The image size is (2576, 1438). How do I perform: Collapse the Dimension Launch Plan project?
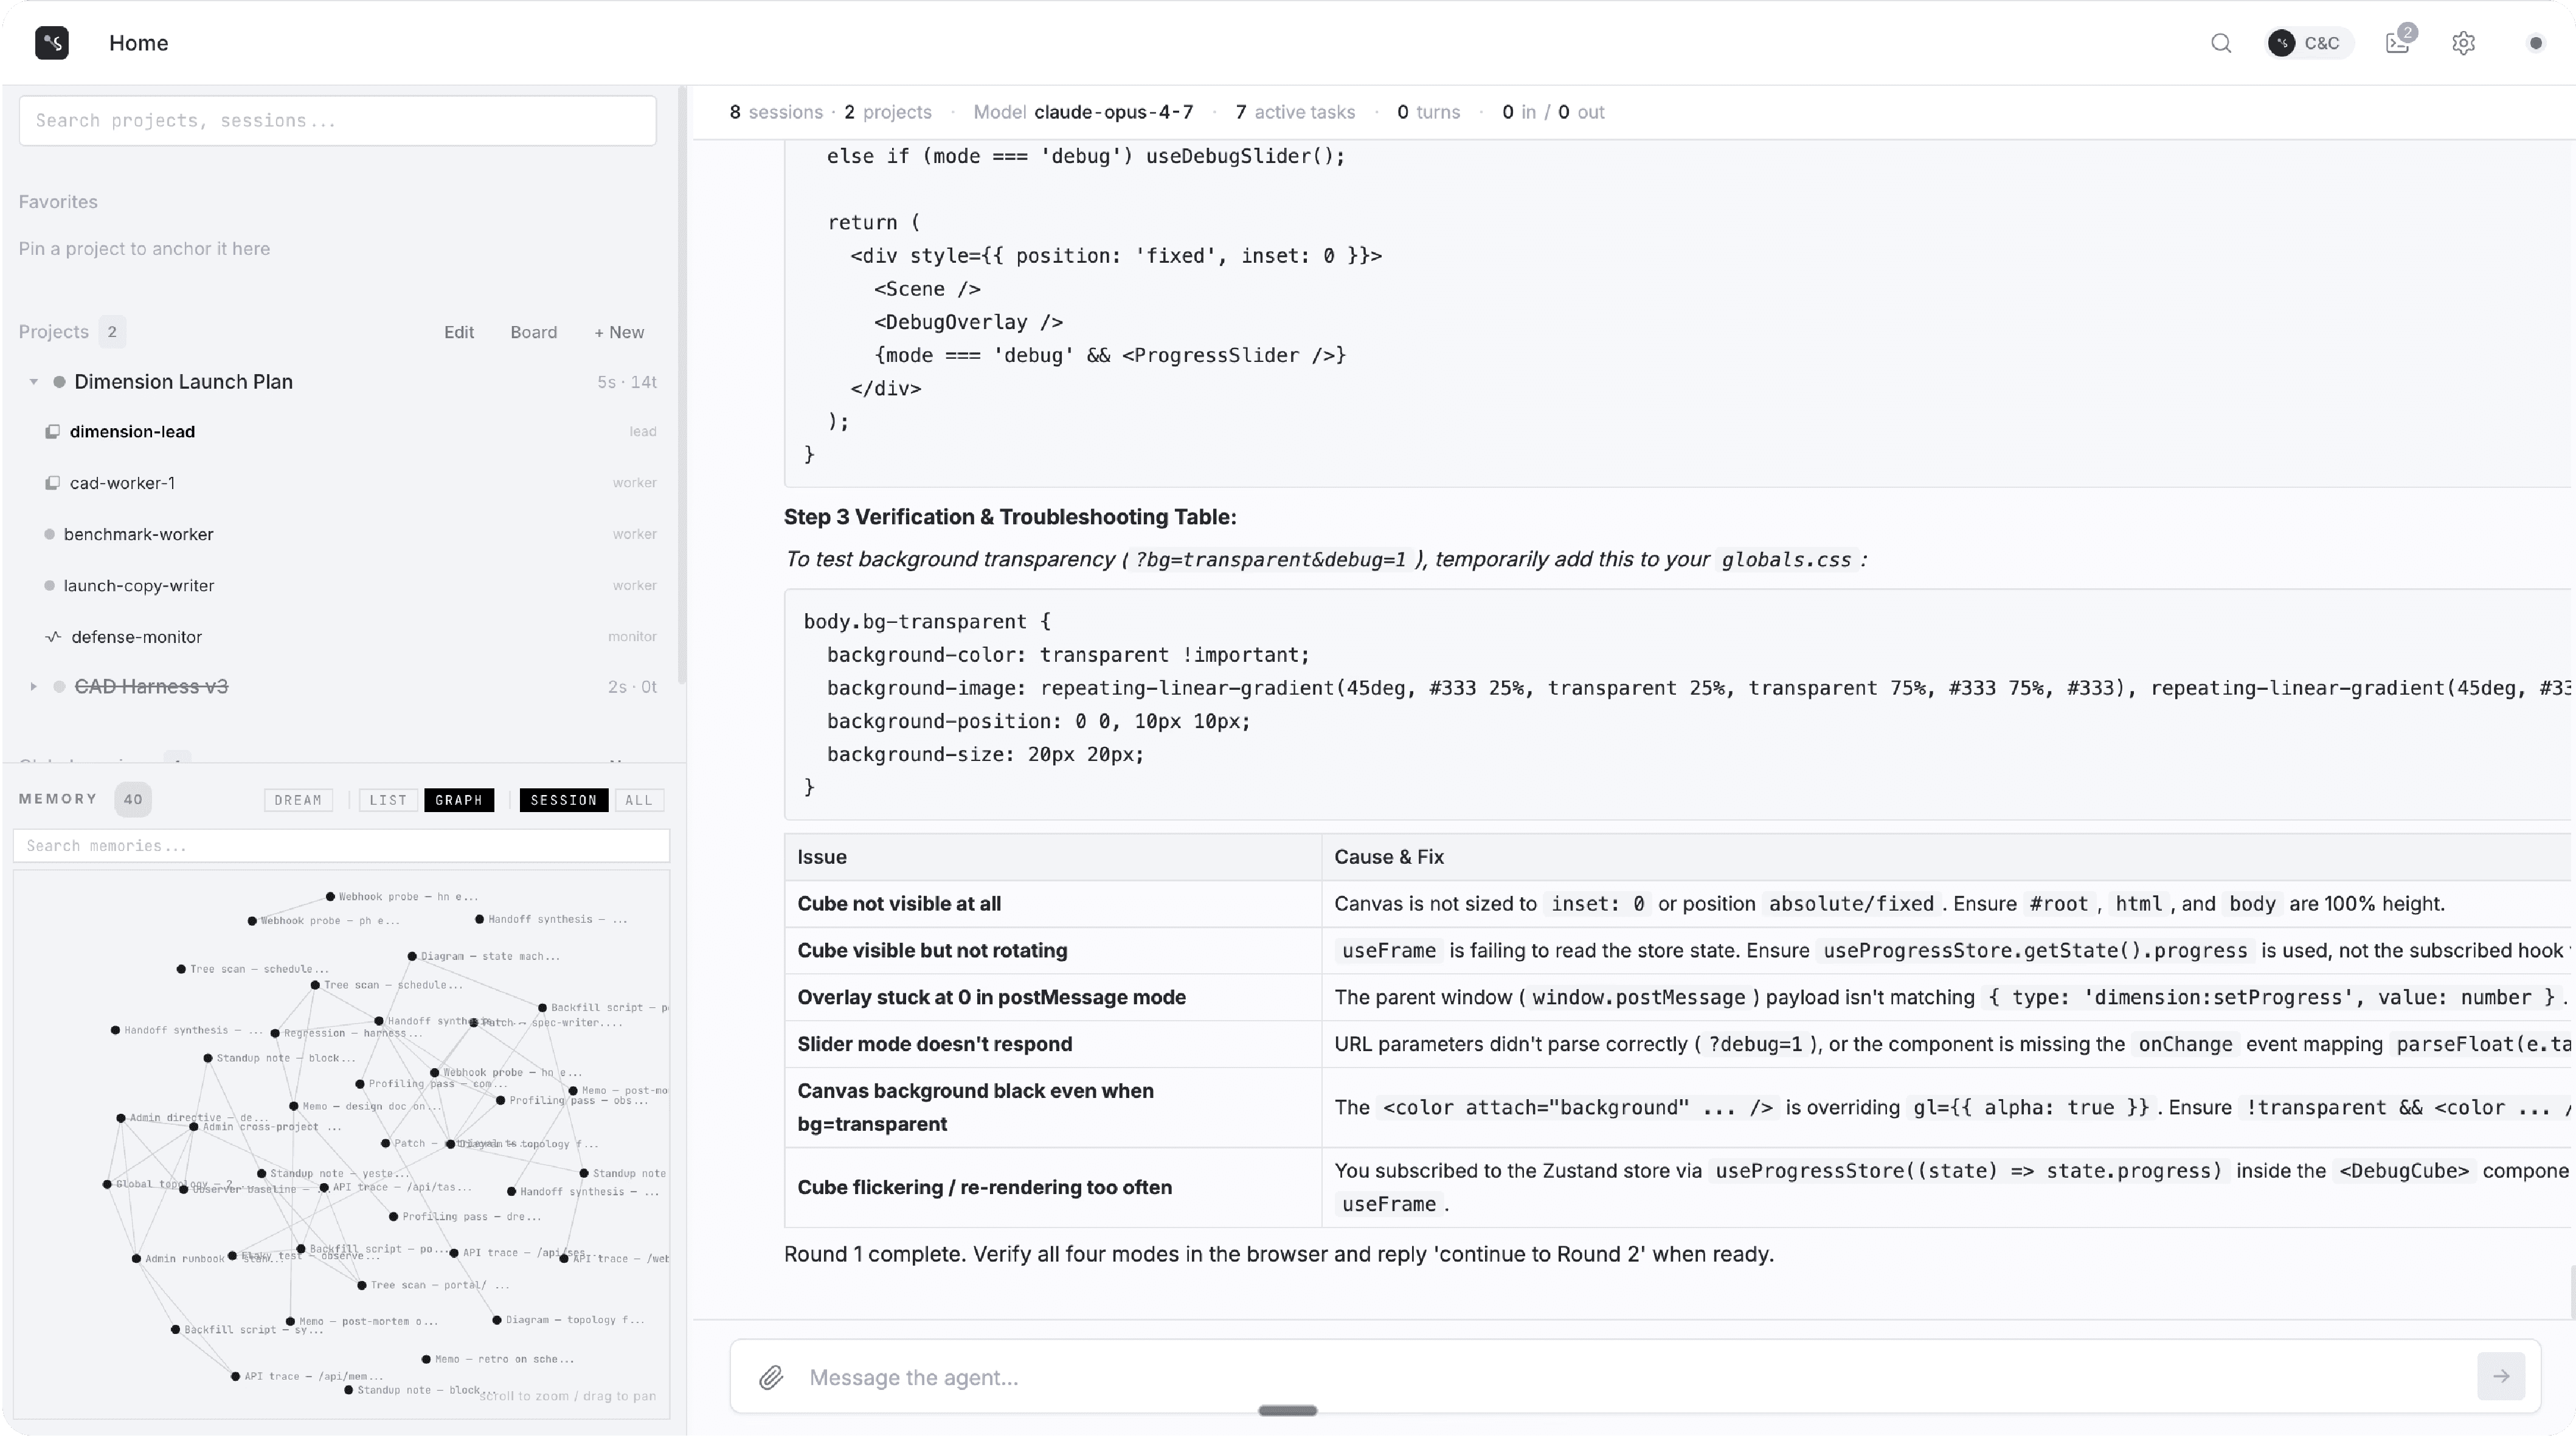pyautogui.click(x=33, y=382)
